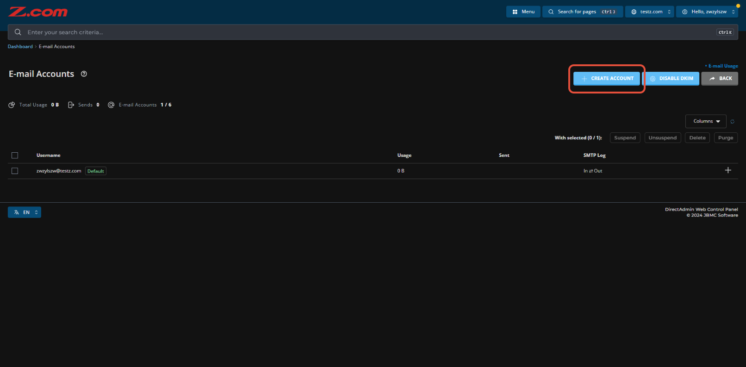The width and height of the screenshot is (746, 367).
Task: Click the Back button
Action: tap(720, 79)
